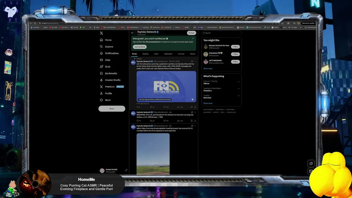Open Notifications from the sidebar

point(109,53)
